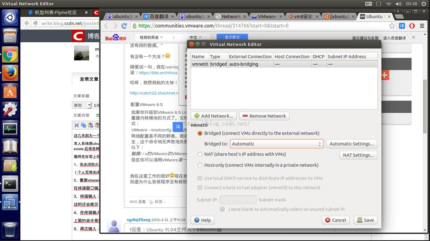Click the 进入百度翻译 link
This screenshot has height=241, width=430.
394,38
